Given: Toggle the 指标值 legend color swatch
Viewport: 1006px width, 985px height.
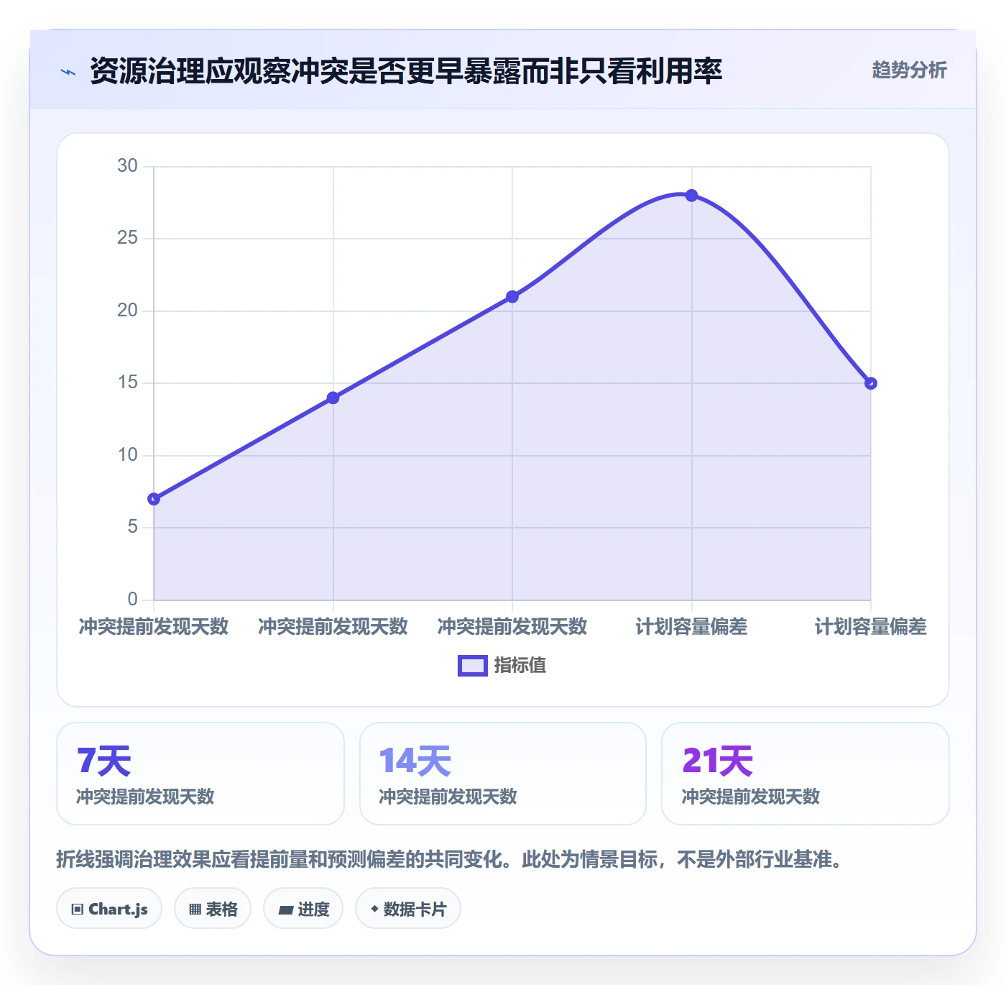Looking at the screenshot, I should pyautogui.click(x=473, y=666).
